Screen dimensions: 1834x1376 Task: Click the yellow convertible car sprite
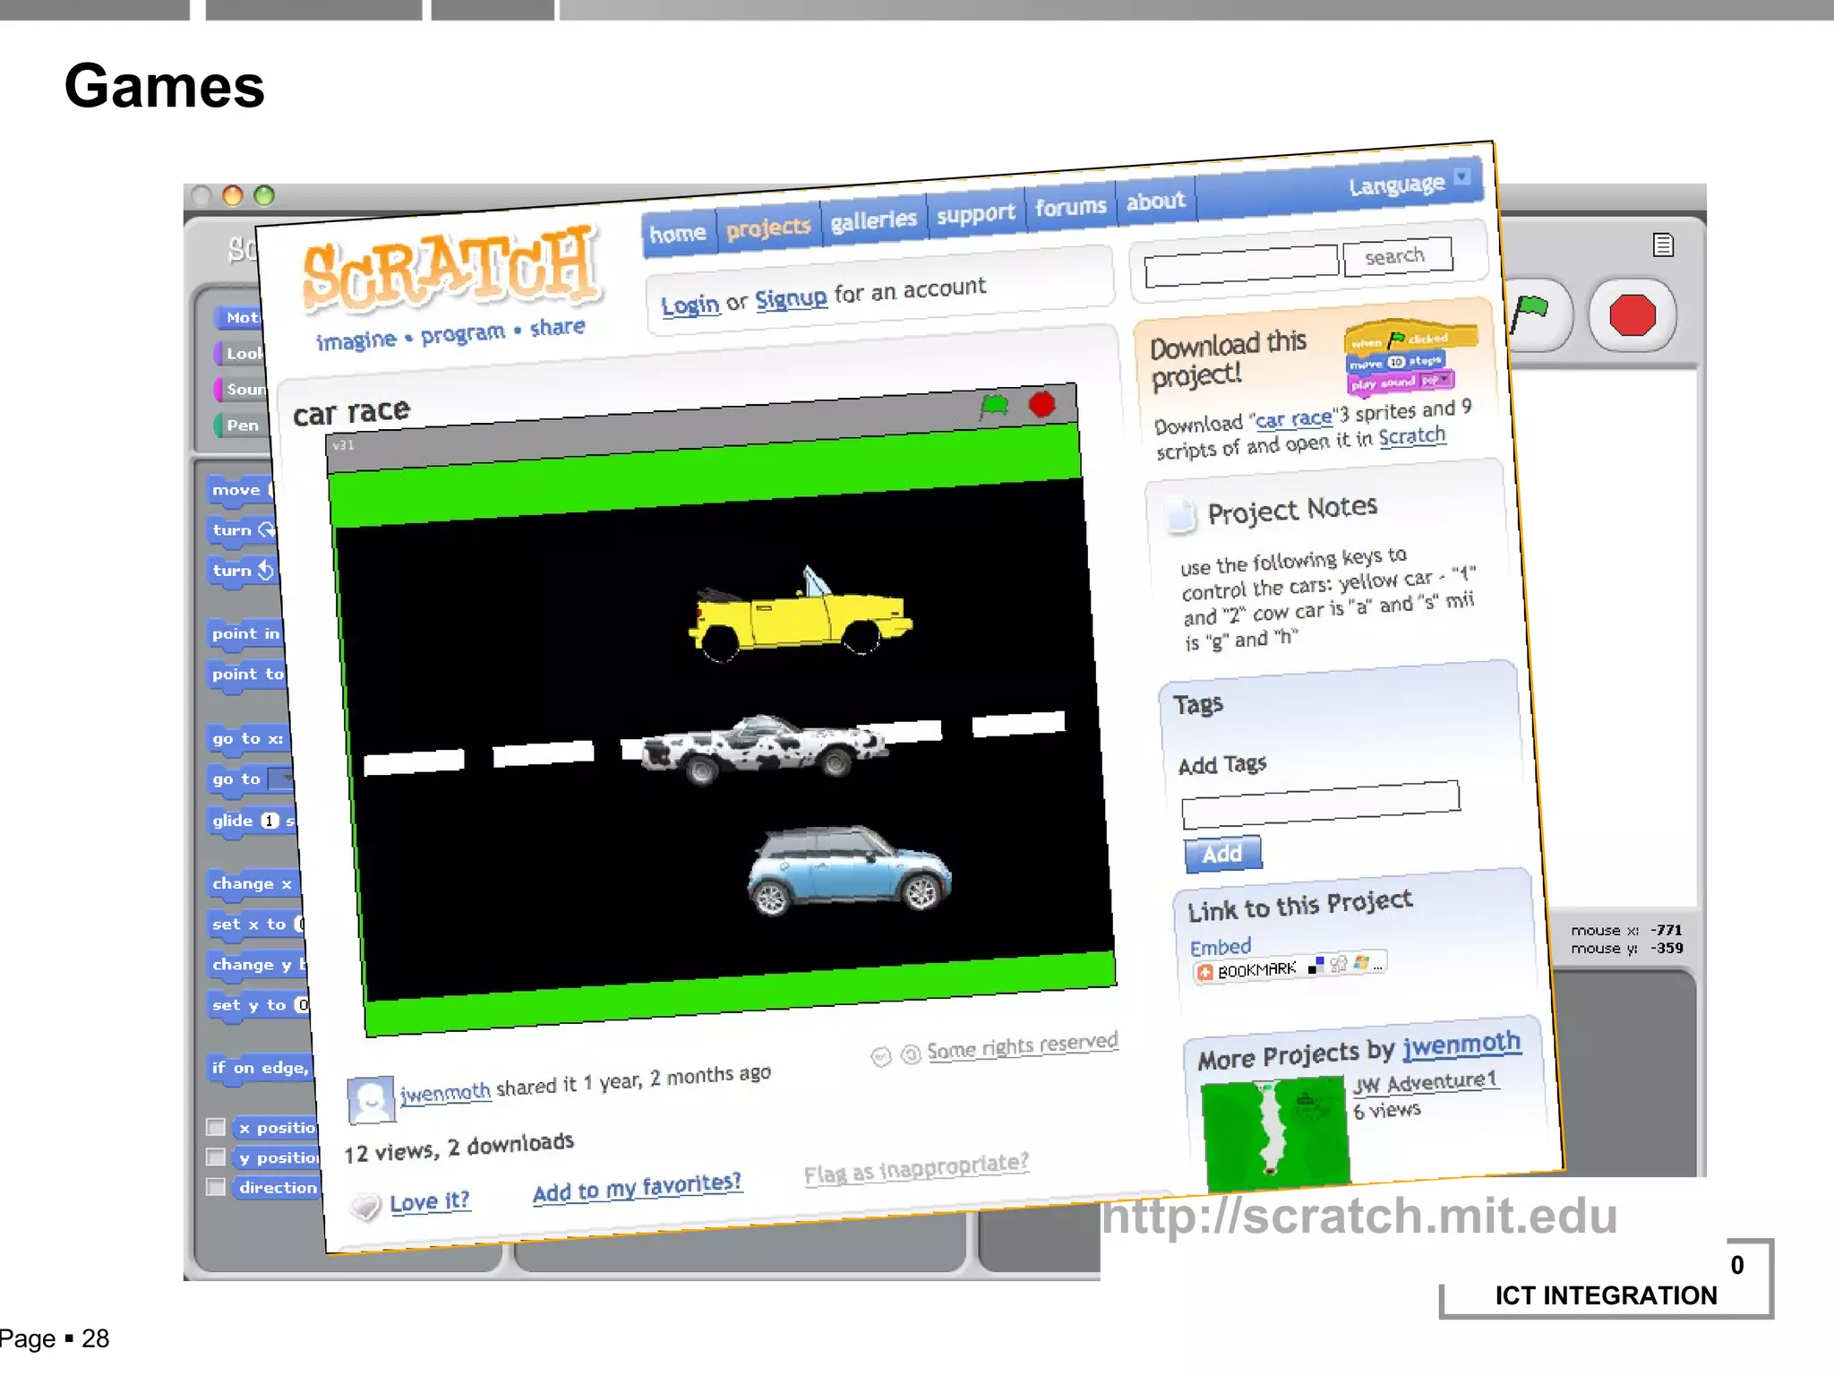(x=801, y=615)
